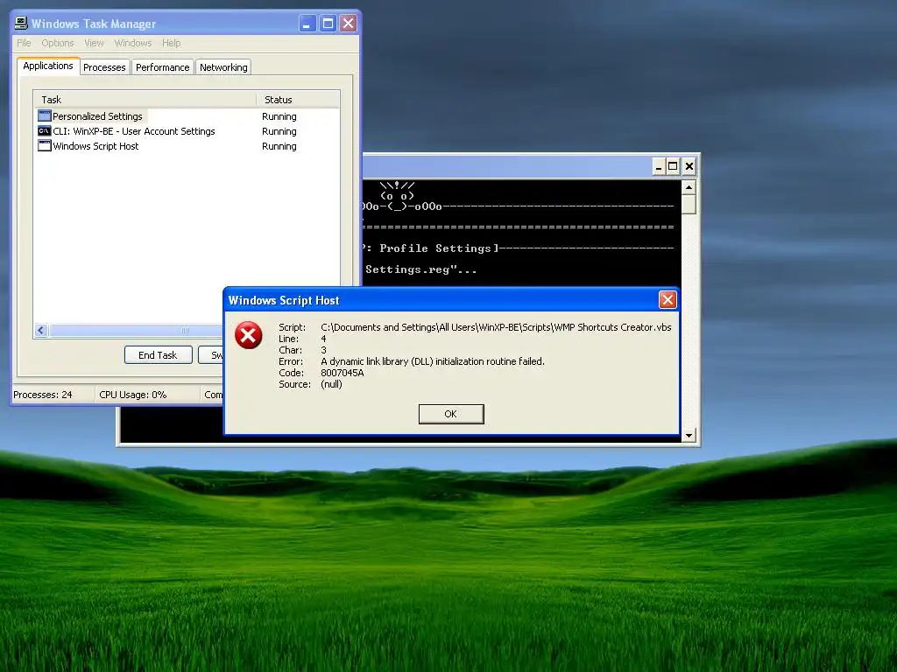Click the error code 8007045A

[x=343, y=373]
